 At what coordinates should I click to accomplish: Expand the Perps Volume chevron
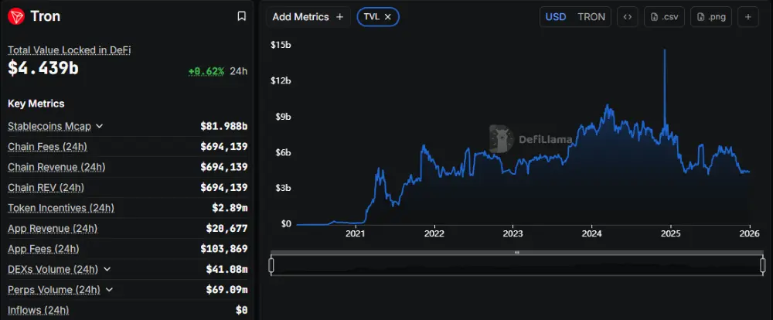point(110,289)
